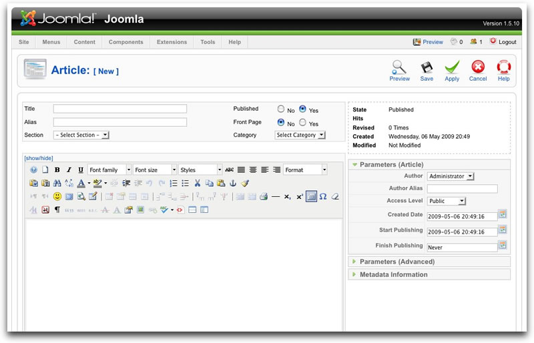Image resolution: width=534 pixels, height=343 pixels.
Task: Open the Font size dropdown
Action: [x=156, y=169]
